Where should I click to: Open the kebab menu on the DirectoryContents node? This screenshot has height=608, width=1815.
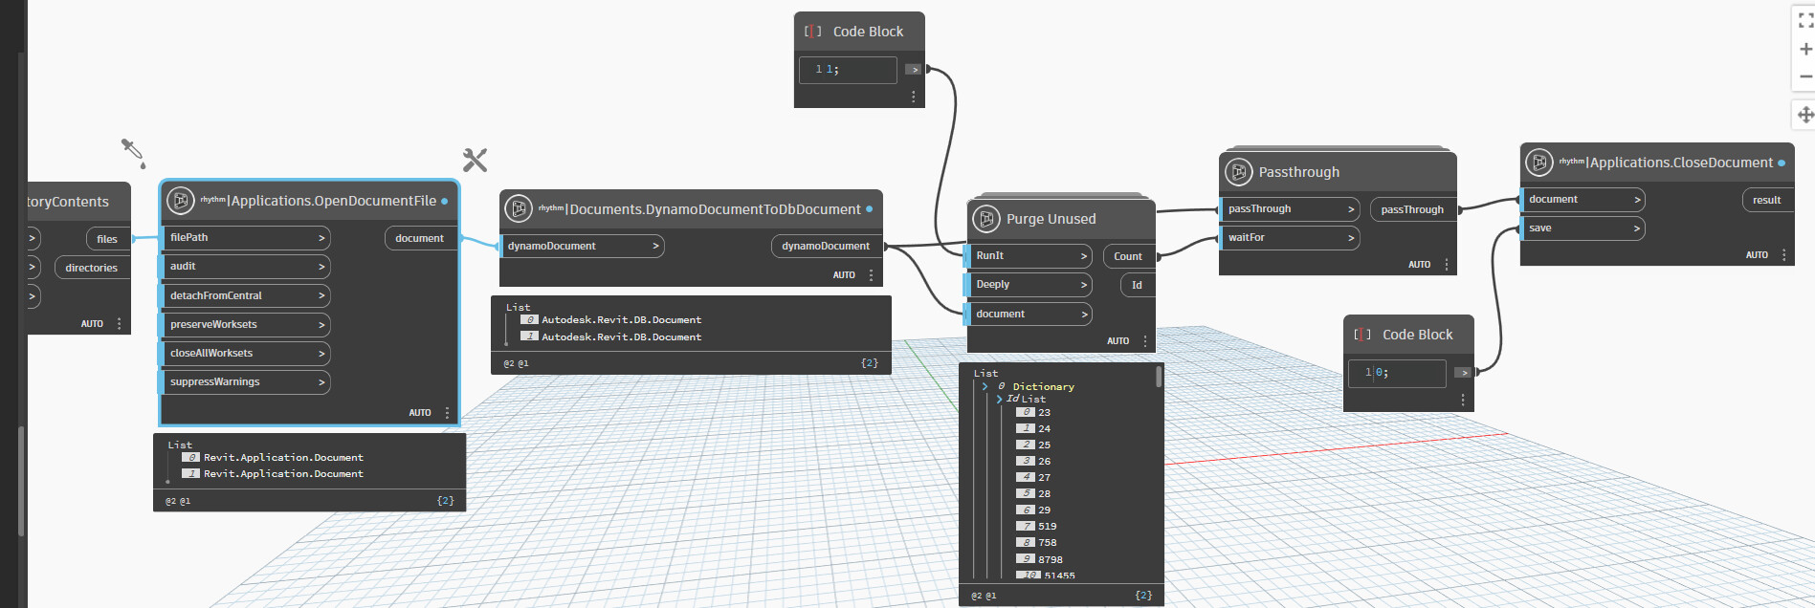tap(119, 324)
